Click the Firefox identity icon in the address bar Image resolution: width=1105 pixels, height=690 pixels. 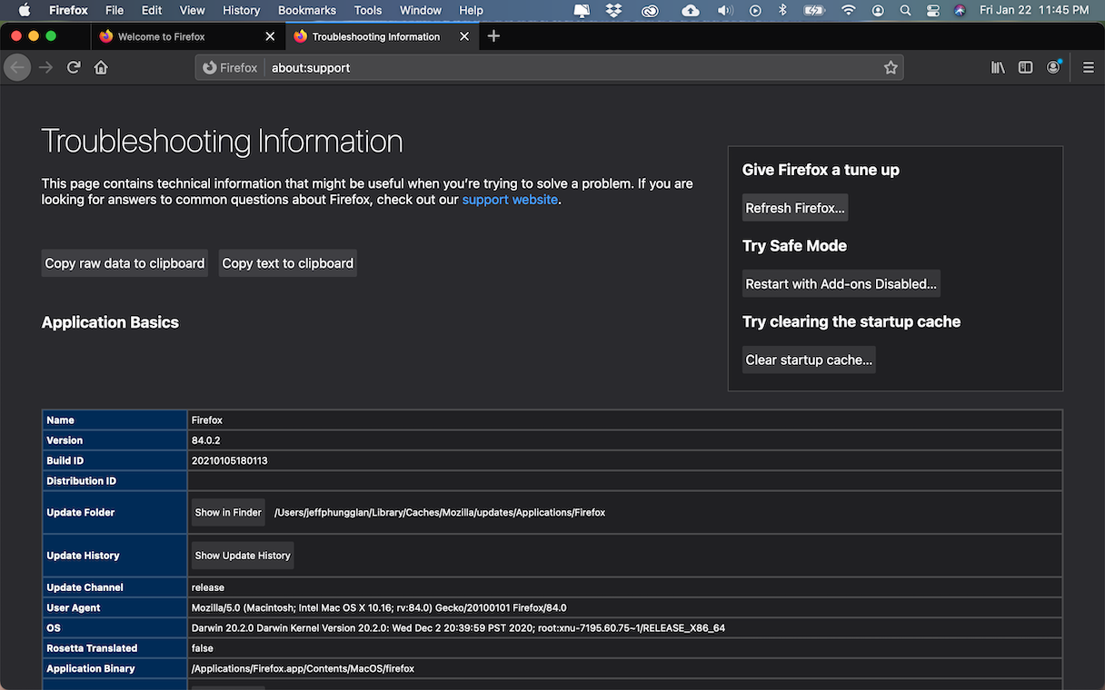(231, 67)
